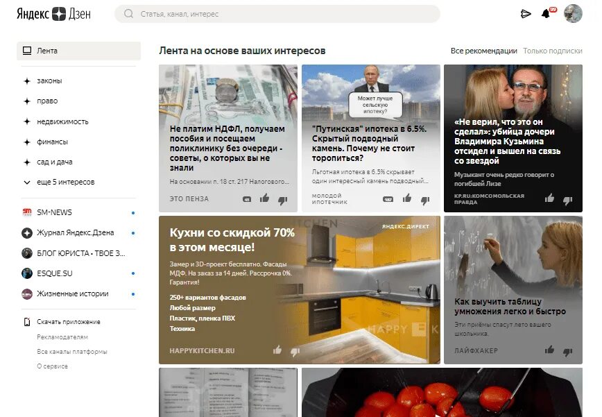Viewport: 602px width, 417px height.
Task: Dislike the Путинская ипотека article
Action: click(x=425, y=200)
